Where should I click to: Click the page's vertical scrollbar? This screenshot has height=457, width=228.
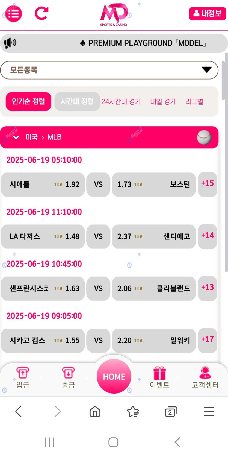(226, 164)
